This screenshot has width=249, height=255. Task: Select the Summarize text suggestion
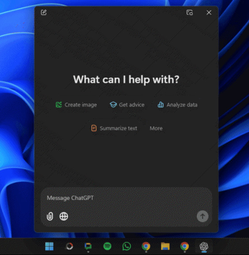tap(114, 128)
